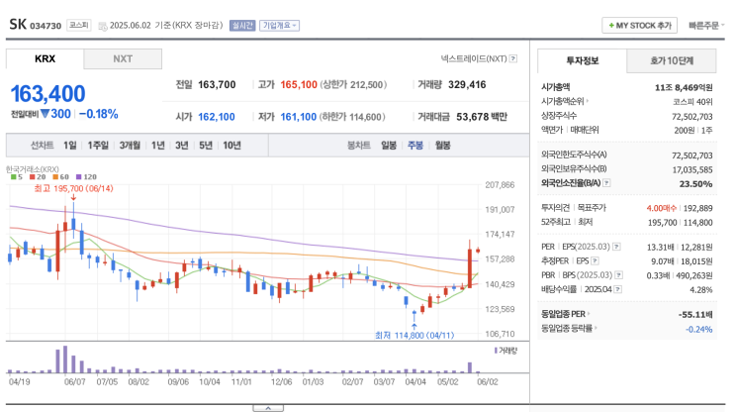Click the 저가 value 161,100
735x412 pixels.
coord(299,117)
